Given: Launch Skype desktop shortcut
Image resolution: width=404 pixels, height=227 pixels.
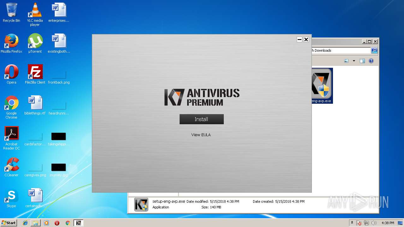Looking at the screenshot, I should pyautogui.click(x=11, y=198).
